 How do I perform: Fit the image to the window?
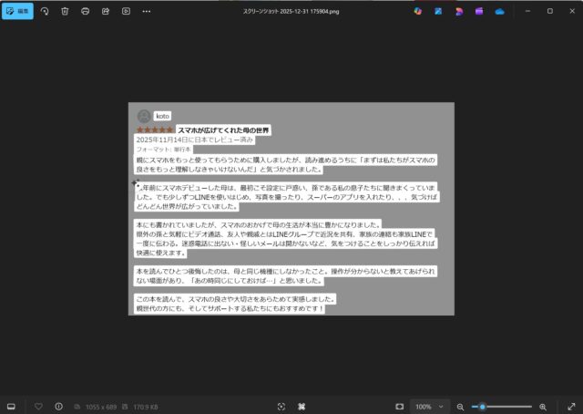pos(399,406)
